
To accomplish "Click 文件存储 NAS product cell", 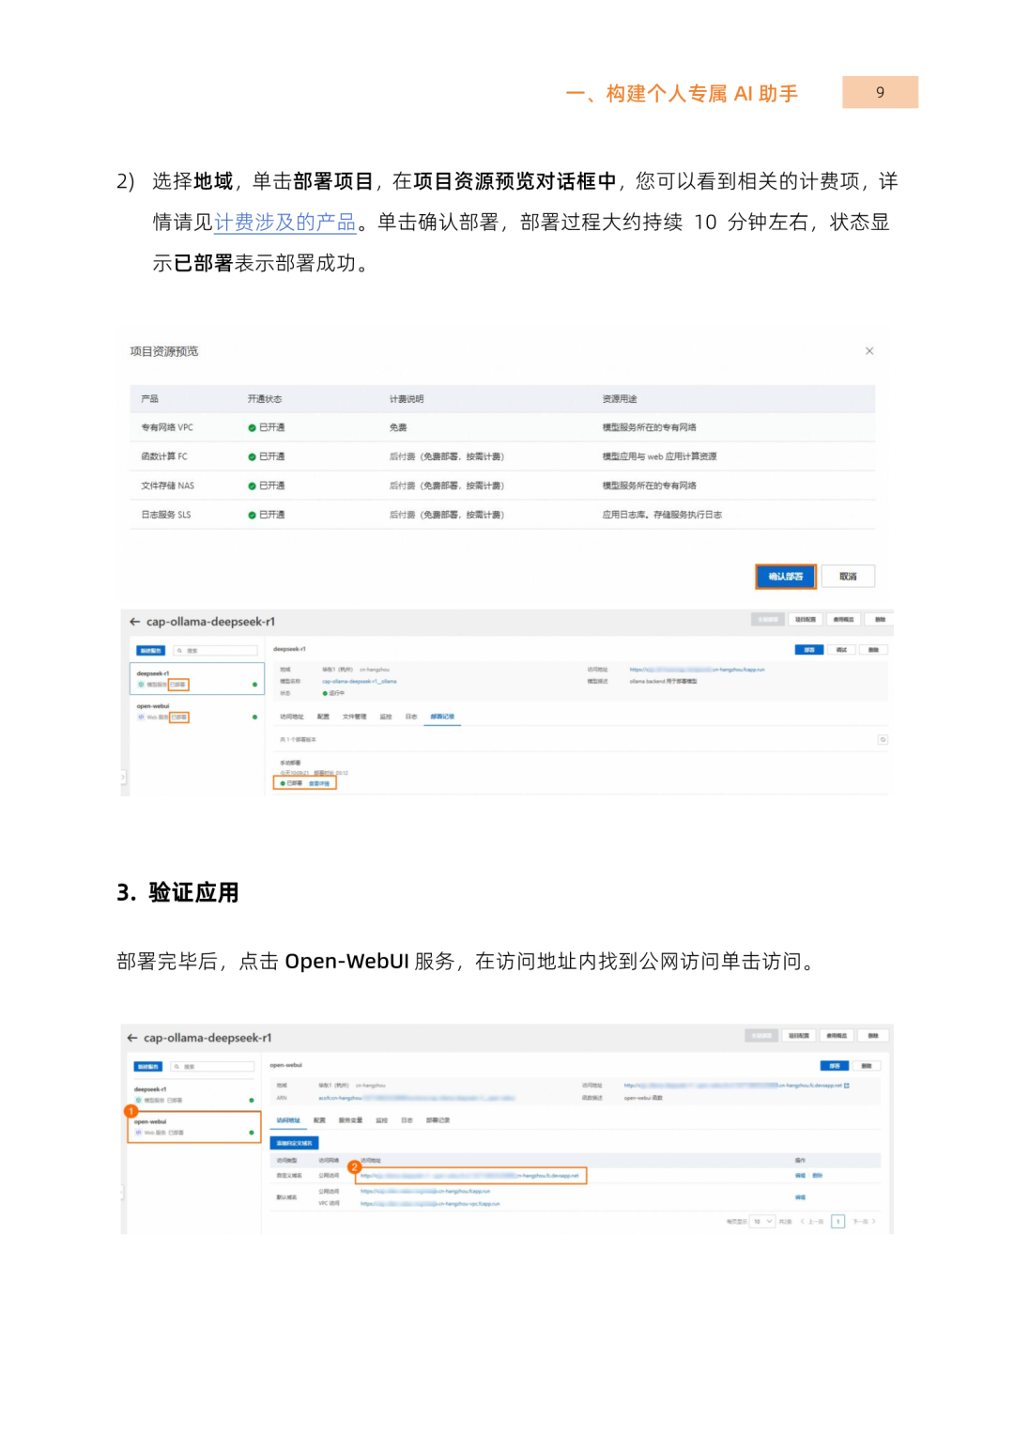I will [168, 486].
